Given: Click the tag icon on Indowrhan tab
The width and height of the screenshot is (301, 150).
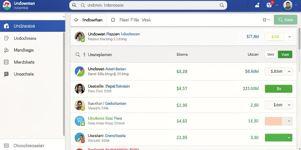Looking at the screenshot, I should 76,20.
